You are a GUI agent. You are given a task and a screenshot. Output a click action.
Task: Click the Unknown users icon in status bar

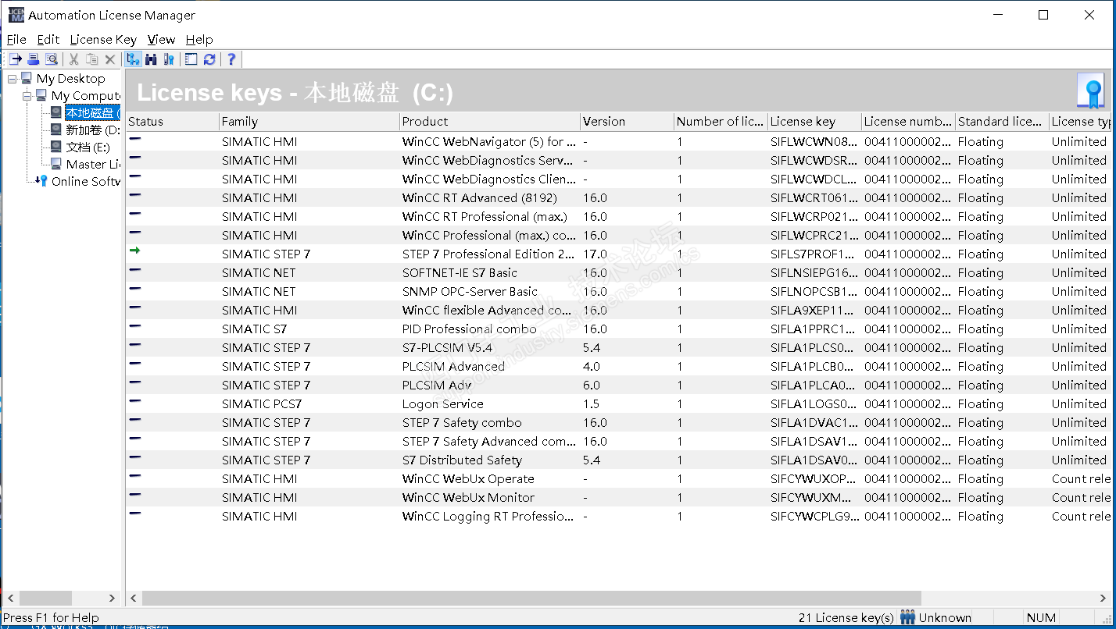pyautogui.click(x=908, y=617)
